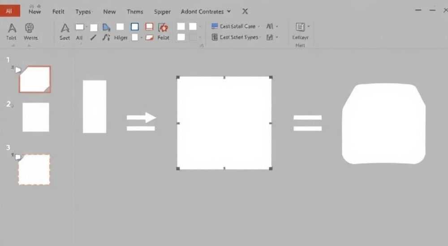The height and width of the screenshot is (246, 448).
Task: Pick the first white swatch in the upper gallery row
Action: pyautogui.click(x=181, y=26)
